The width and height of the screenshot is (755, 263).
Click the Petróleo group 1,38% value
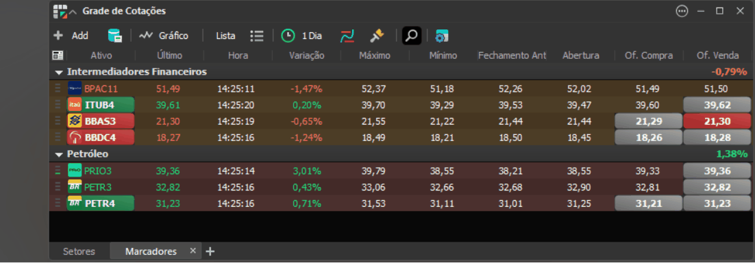[x=732, y=155]
